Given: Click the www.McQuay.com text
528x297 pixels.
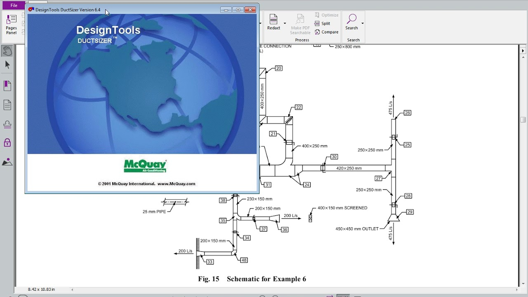Looking at the screenshot, I should point(176,184).
